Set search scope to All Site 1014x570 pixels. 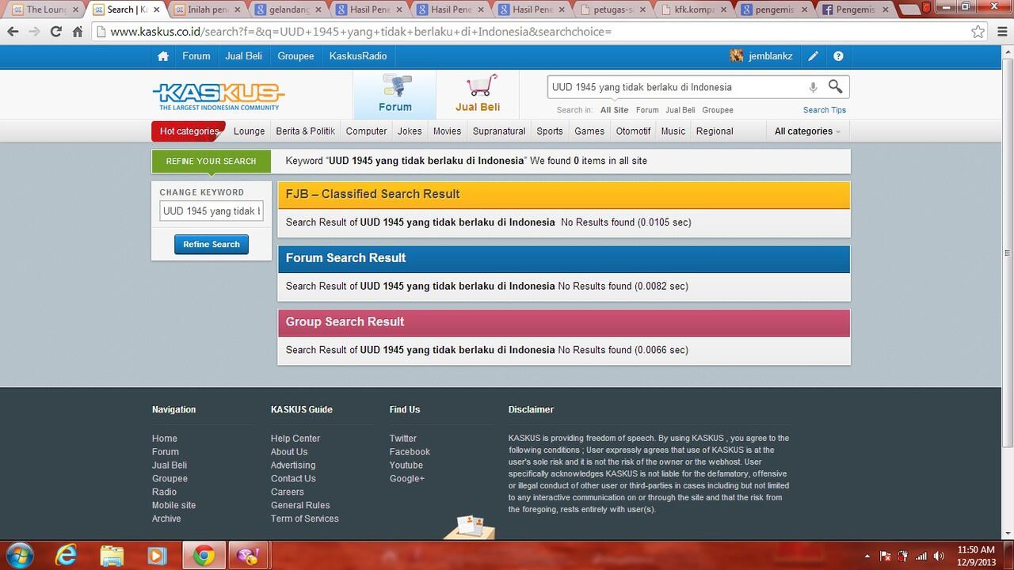615,110
